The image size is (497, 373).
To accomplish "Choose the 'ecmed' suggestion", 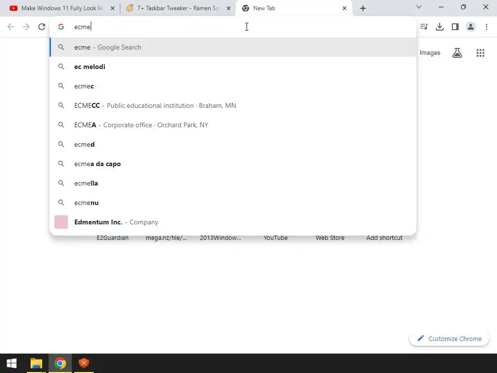I will click(x=233, y=144).
